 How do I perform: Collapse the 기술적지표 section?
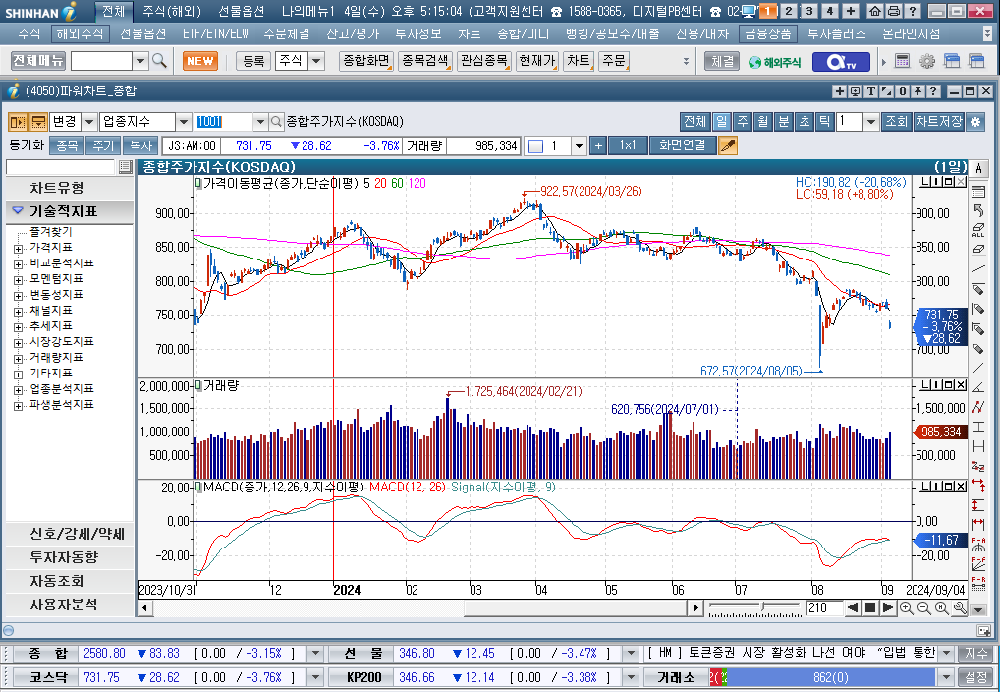click(70, 211)
